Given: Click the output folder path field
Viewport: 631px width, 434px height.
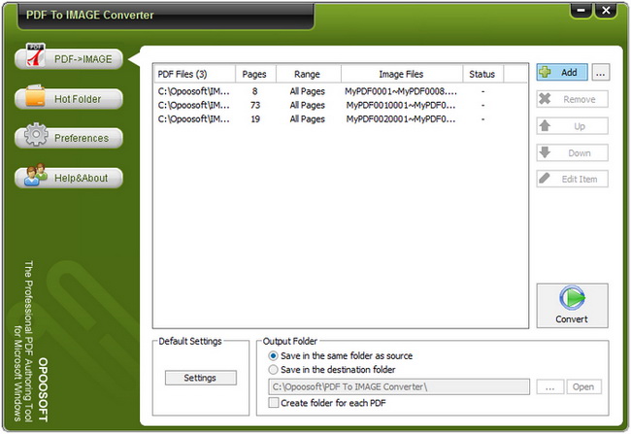Looking at the screenshot, I should 398,387.
